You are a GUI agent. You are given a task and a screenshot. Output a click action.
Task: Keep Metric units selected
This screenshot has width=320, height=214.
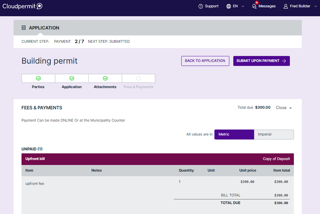click(x=234, y=134)
